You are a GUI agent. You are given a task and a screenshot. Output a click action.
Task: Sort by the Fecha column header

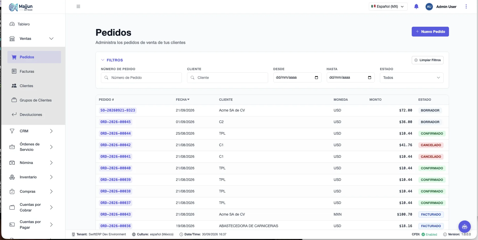(183, 100)
